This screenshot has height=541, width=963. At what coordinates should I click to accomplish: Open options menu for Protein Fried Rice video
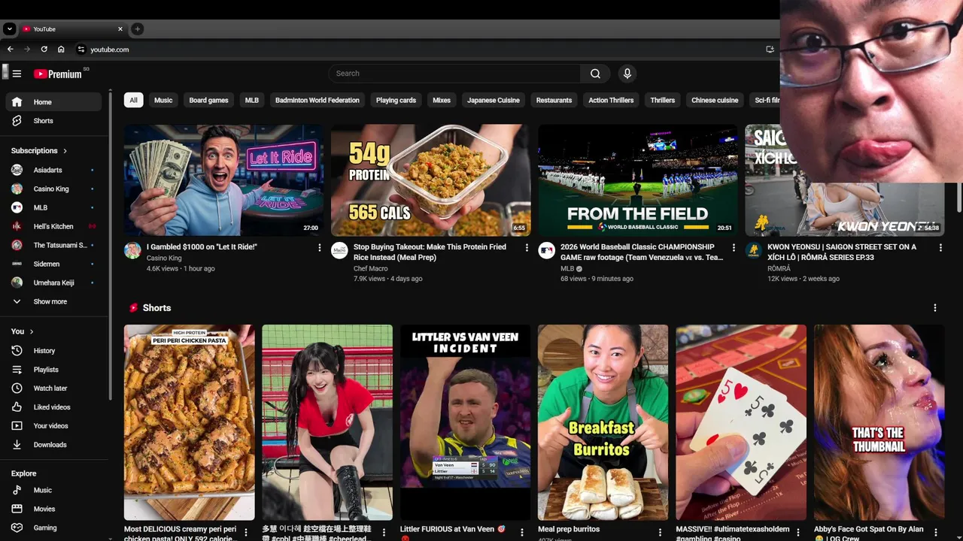[x=527, y=247]
